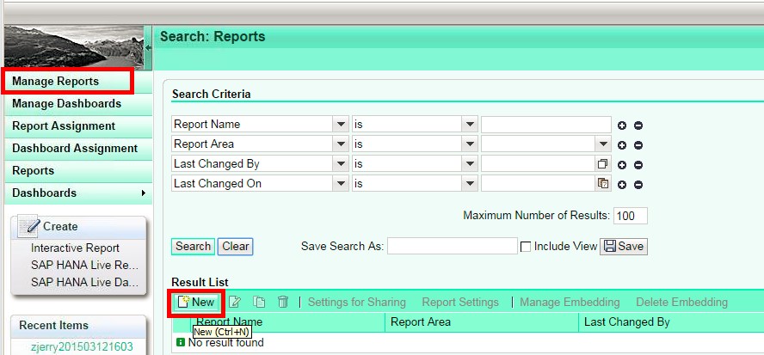The width and height of the screenshot is (764, 355).
Task: Open Settings for Sharing
Action: tap(357, 303)
